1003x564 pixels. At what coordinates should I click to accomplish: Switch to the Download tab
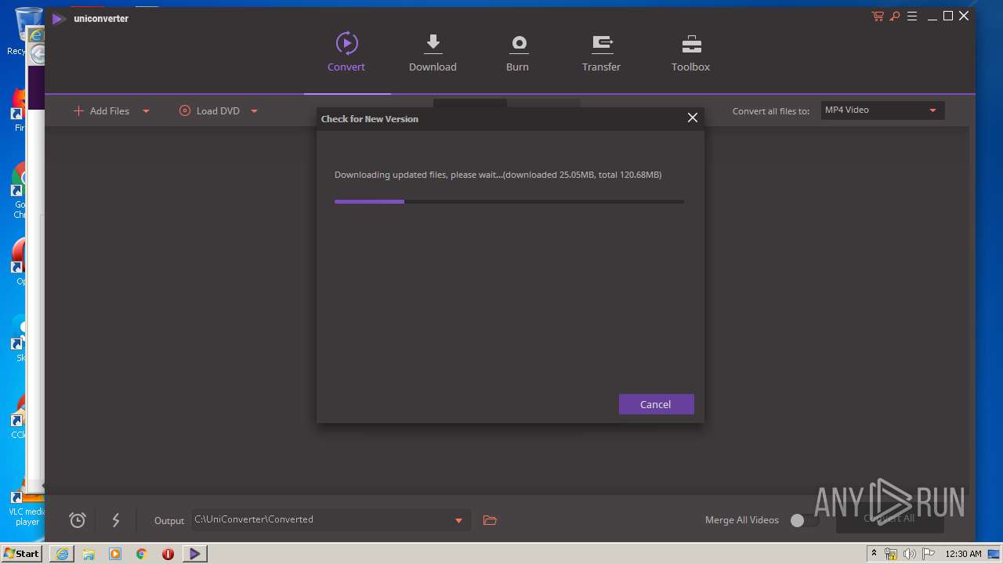point(433,52)
